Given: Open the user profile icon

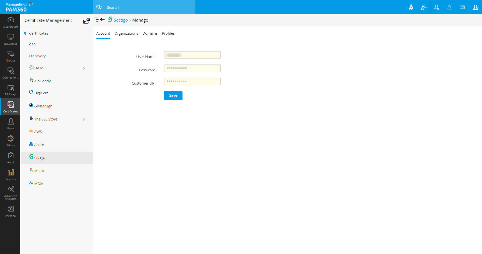Looking at the screenshot, I should pos(475,7).
